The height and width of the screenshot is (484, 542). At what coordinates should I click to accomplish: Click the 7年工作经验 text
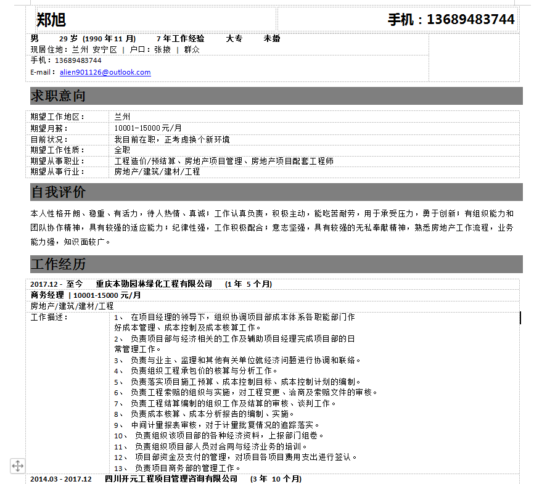[181, 39]
